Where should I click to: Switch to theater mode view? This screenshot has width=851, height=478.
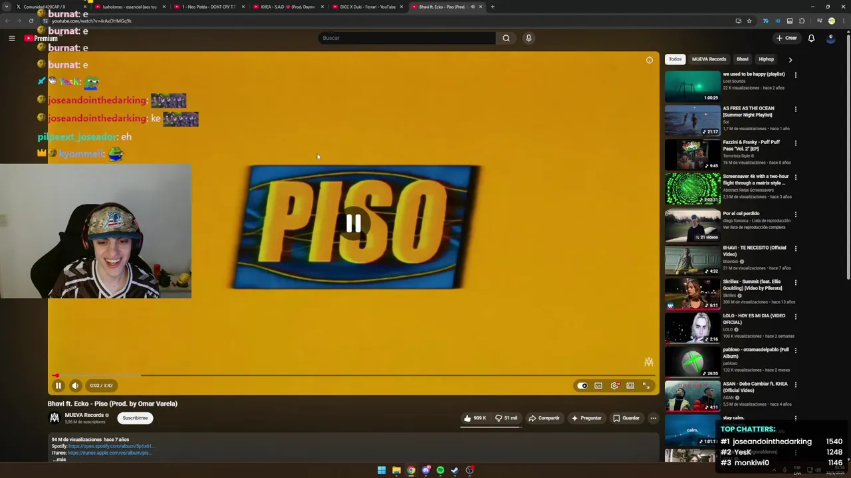click(630, 386)
